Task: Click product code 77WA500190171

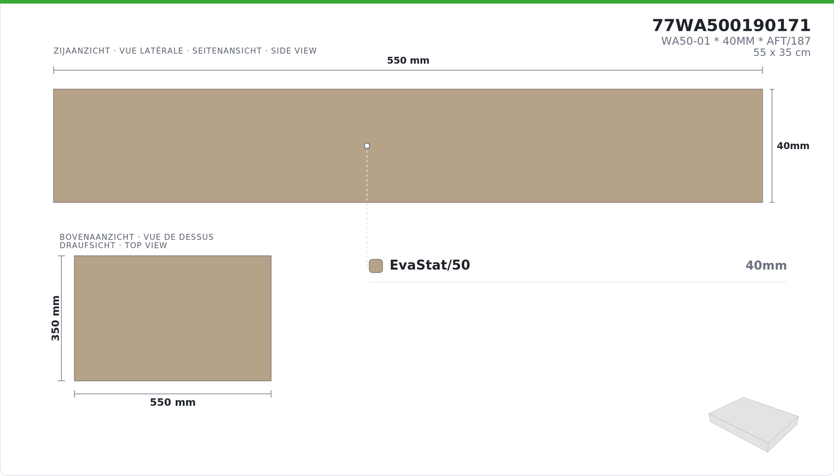Action: click(x=731, y=26)
